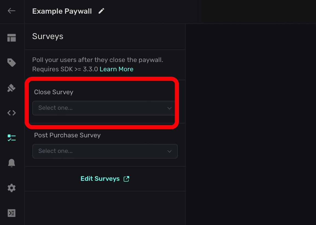The height and width of the screenshot is (225, 316).
Task: Click the Example Paywall title text
Action: tap(62, 11)
